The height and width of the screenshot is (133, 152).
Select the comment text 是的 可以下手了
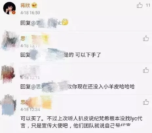click(82, 55)
